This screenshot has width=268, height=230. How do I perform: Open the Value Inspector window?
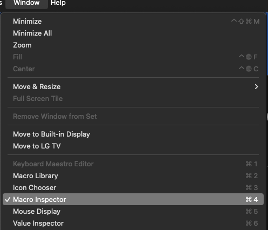133,224
